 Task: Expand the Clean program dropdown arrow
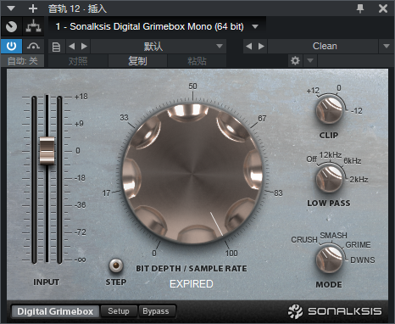(387, 46)
